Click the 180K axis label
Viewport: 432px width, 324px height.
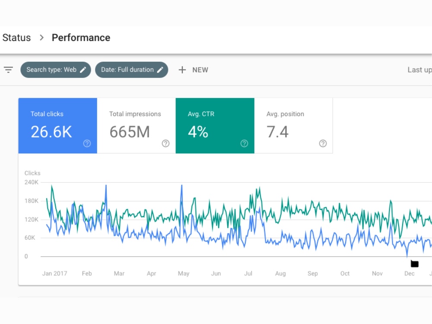[32, 201]
